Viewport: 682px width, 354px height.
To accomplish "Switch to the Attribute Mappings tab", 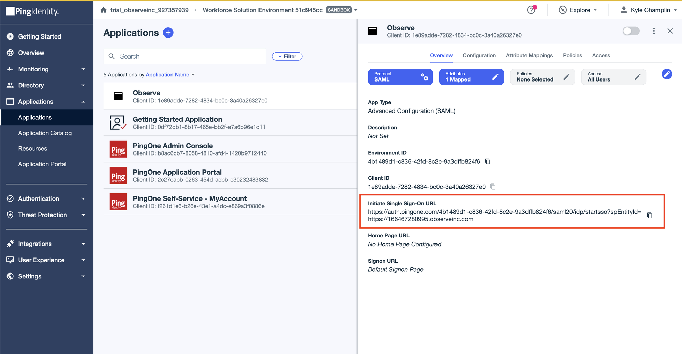I will pyautogui.click(x=529, y=55).
